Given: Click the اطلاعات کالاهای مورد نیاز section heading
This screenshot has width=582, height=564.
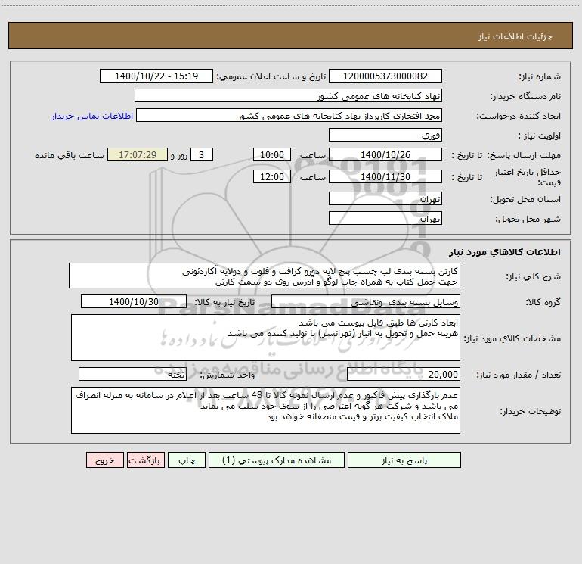Looking at the screenshot, I should (x=504, y=252).
